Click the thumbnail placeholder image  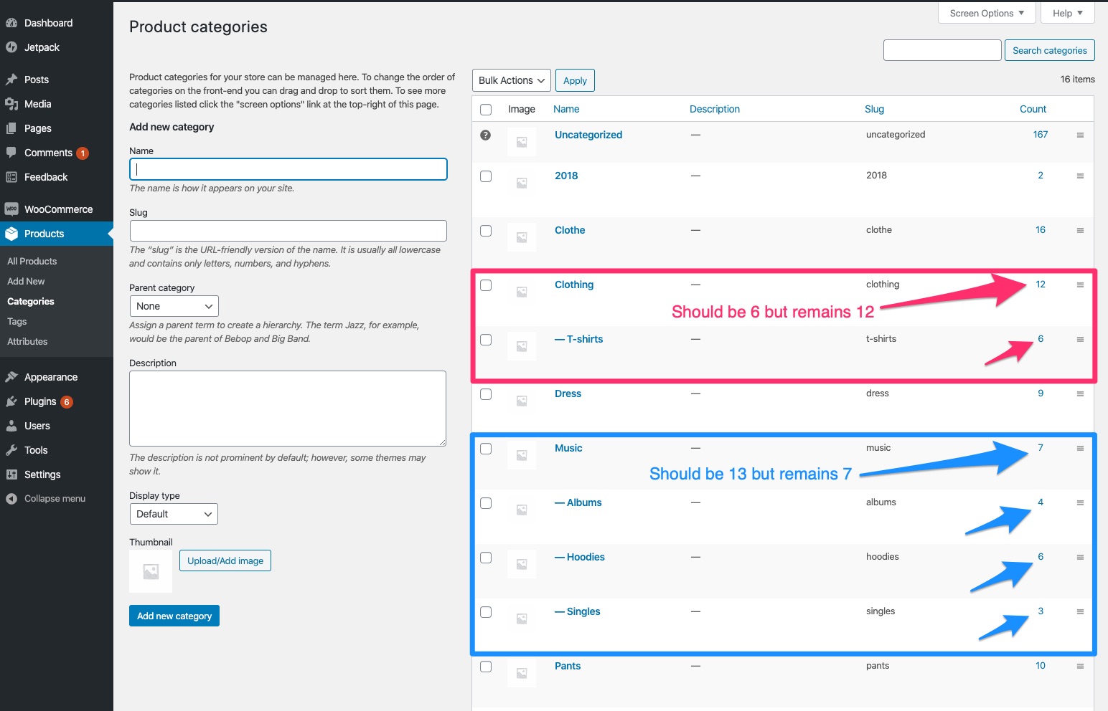151,571
